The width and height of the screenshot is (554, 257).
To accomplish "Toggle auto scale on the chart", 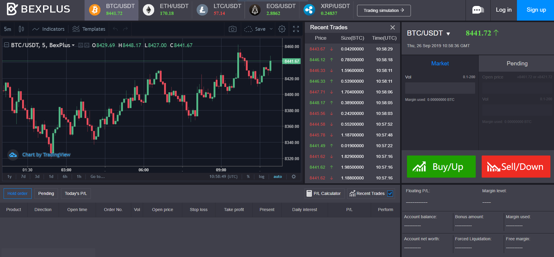I will tap(278, 176).
